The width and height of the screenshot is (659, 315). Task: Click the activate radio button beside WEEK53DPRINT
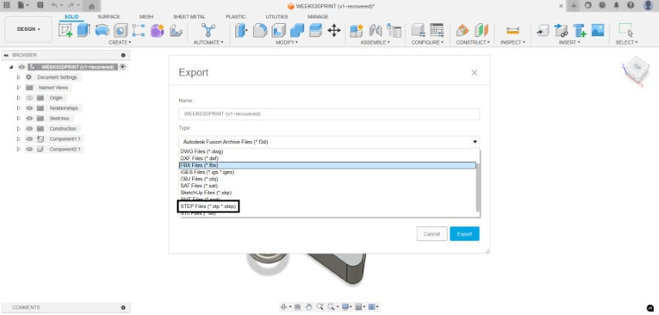tap(122, 67)
